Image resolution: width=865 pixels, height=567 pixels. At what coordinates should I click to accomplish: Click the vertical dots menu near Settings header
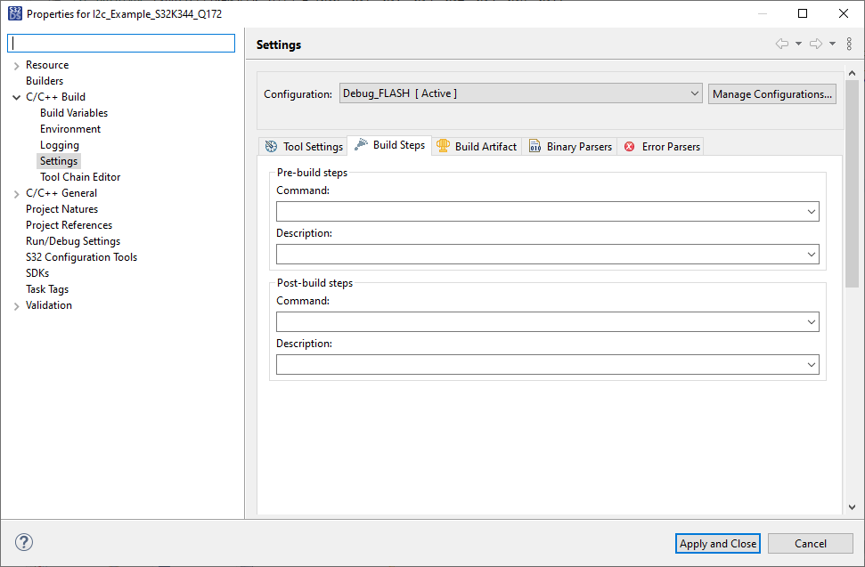849,42
